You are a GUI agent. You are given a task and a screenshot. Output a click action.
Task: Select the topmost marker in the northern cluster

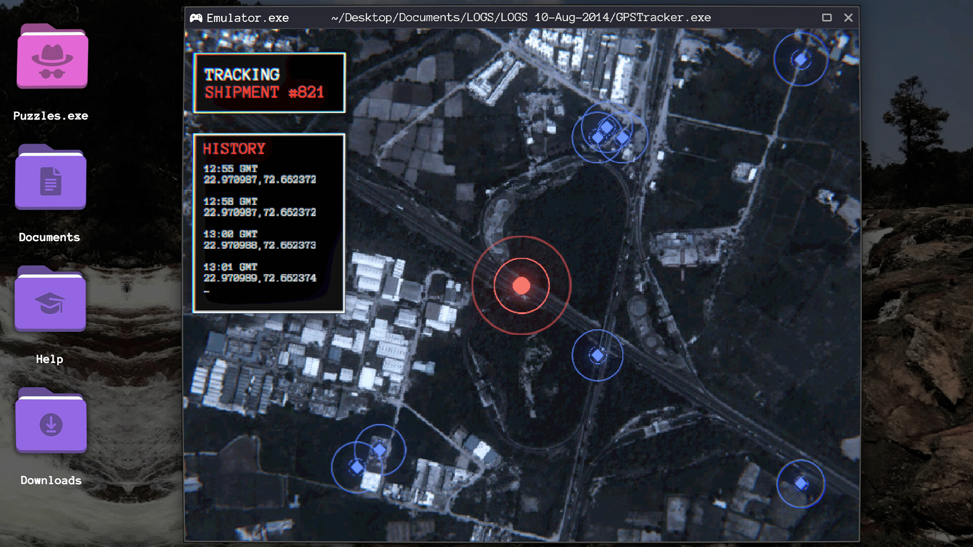click(607, 127)
